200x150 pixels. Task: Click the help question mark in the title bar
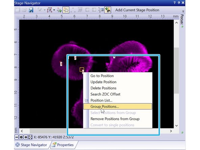[174, 3]
